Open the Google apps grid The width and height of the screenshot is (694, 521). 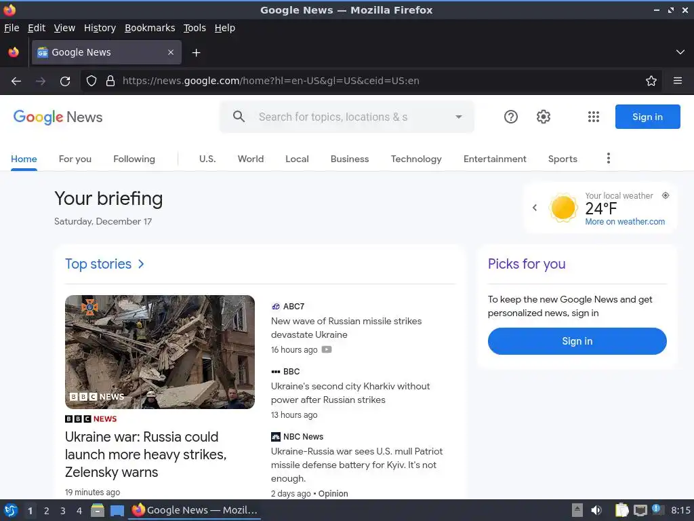point(594,117)
